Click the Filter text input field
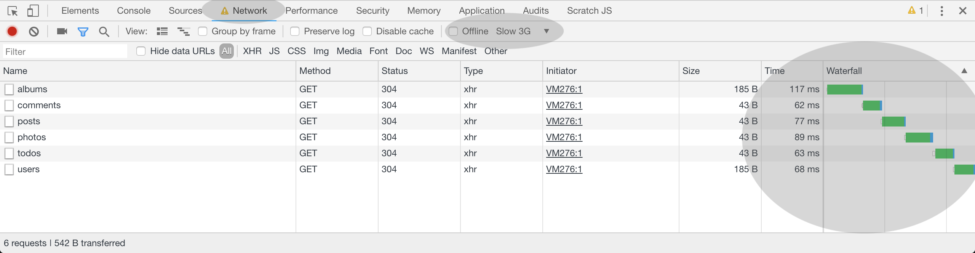This screenshot has width=975, height=253. pyautogui.click(x=65, y=51)
